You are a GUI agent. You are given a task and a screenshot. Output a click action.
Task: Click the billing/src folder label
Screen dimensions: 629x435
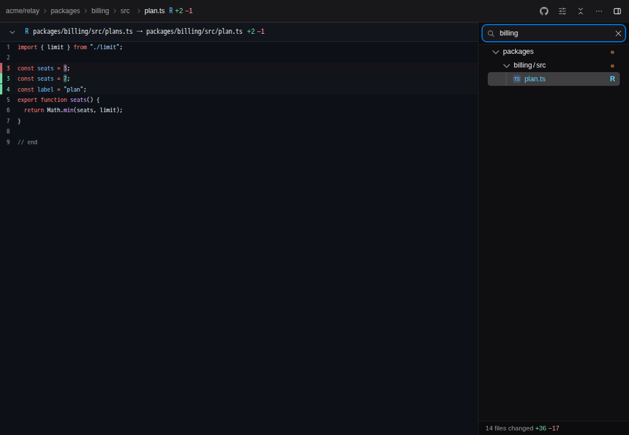click(x=530, y=65)
